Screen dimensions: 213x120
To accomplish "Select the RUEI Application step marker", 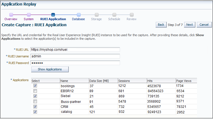I will (53, 15).
